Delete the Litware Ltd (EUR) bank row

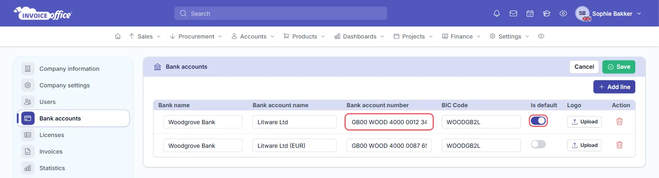[620, 145]
